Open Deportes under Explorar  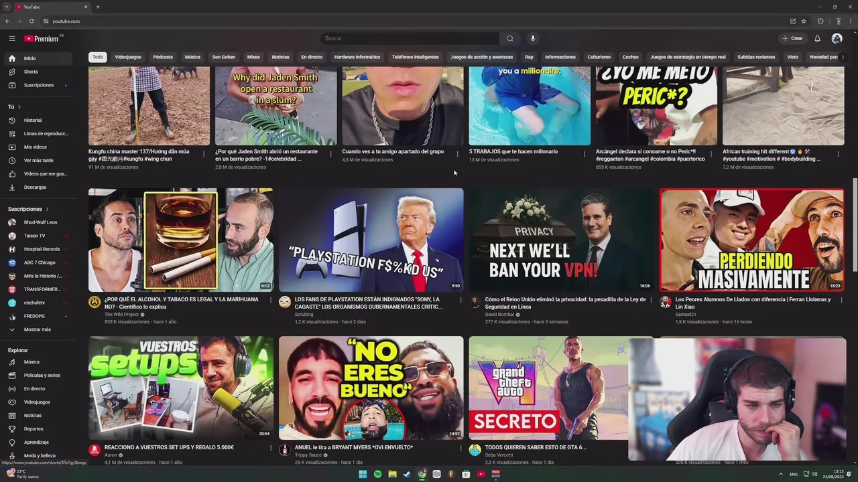coord(38,429)
